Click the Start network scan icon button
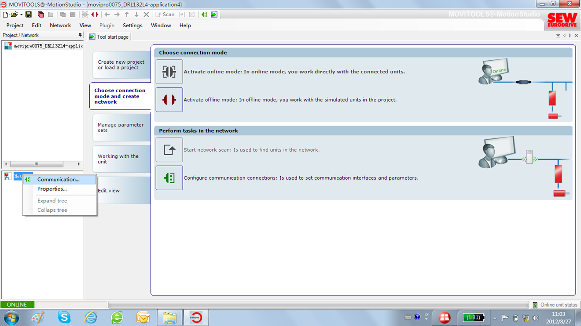Image resolution: width=581 pixels, height=326 pixels. (x=169, y=150)
